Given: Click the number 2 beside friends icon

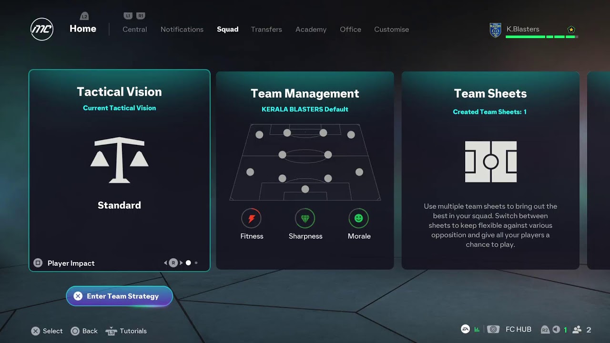Looking at the screenshot, I should [589, 330].
